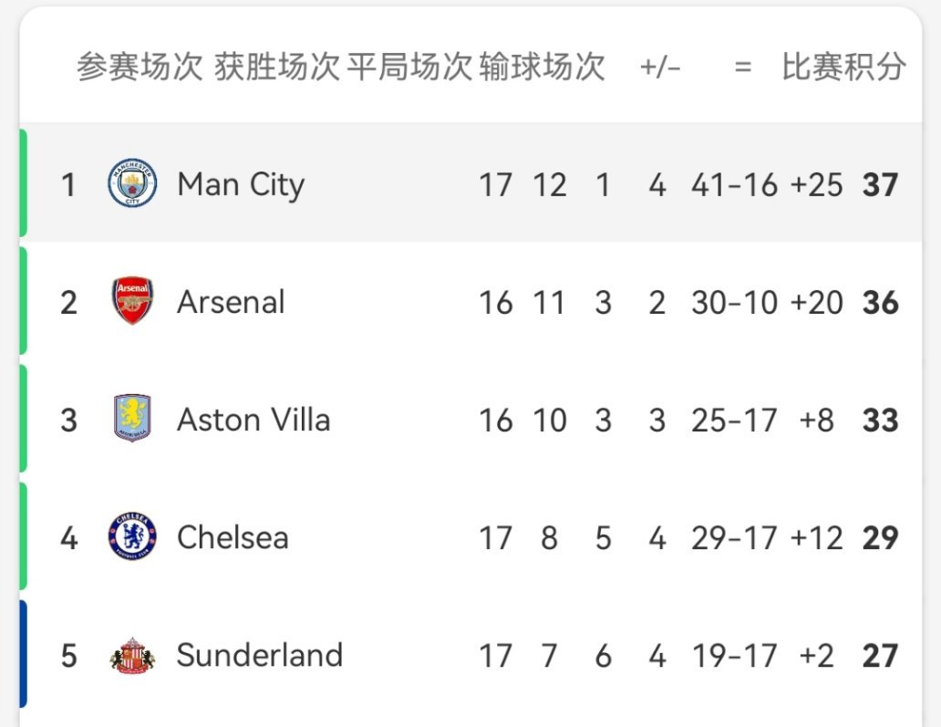Image resolution: width=941 pixels, height=727 pixels.
Task: Click Man City's 37 points value
Action: (x=880, y=185)
